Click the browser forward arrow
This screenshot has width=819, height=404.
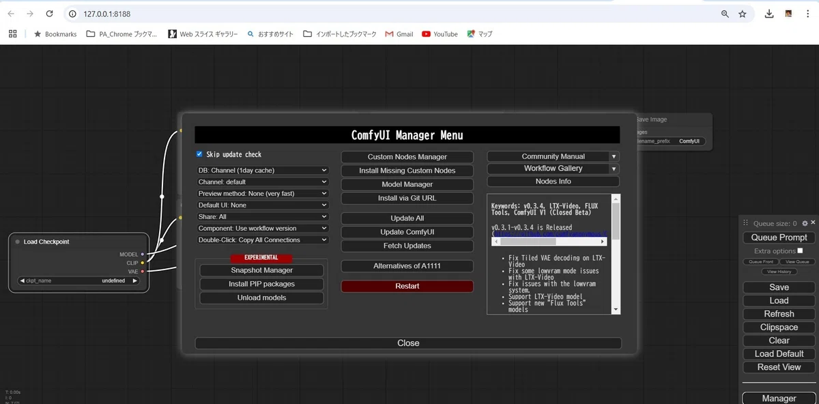pos(30,14)
